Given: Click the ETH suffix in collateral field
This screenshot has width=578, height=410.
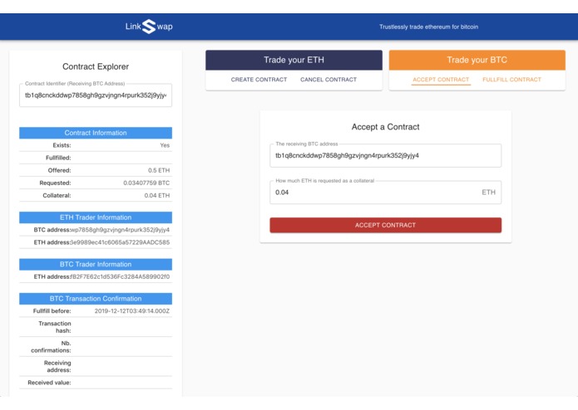Looking at the screenshot, I should tap(488, 193).
